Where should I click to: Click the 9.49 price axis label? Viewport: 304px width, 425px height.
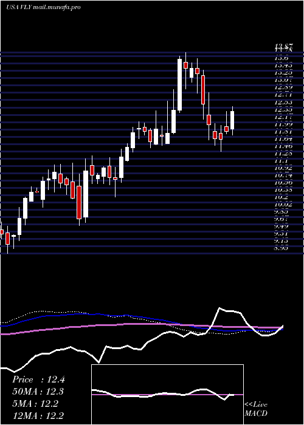coord(281,227)
